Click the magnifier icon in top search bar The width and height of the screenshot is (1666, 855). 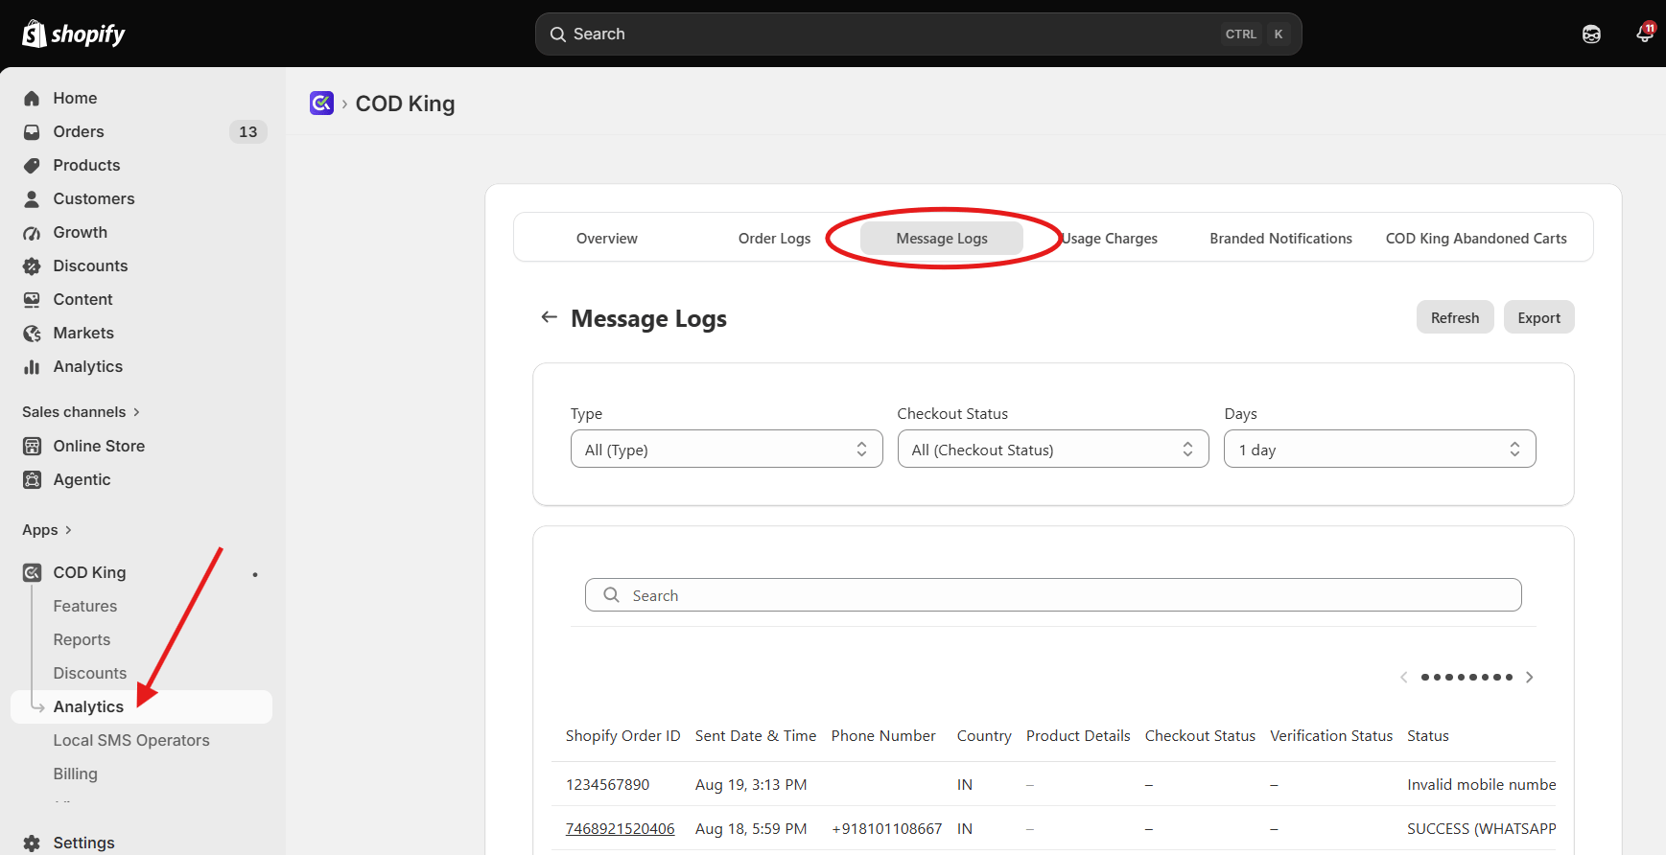558,34
